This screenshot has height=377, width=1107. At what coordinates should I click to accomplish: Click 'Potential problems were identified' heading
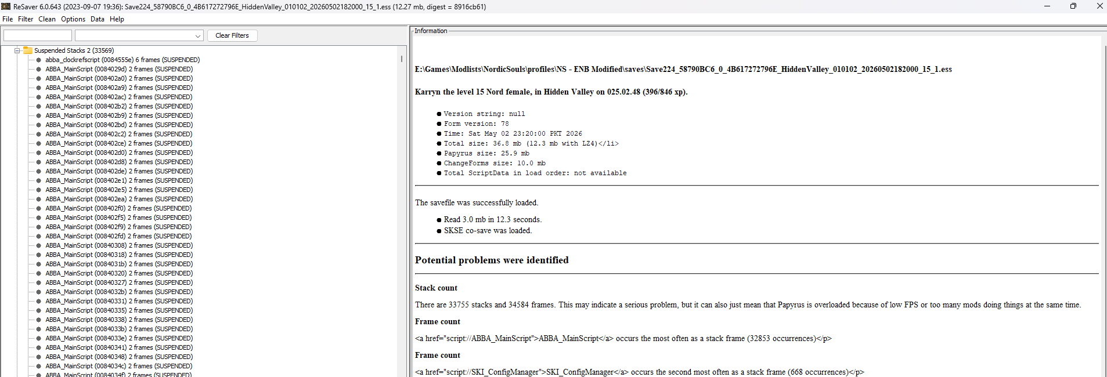pyautogui.click(x=492, y=260)
